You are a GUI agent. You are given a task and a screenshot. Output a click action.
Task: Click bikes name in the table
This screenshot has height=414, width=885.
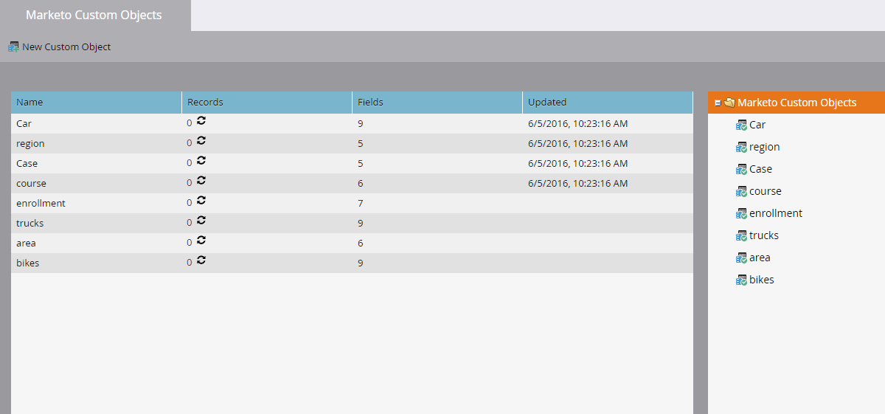click(x=28, y=263)
